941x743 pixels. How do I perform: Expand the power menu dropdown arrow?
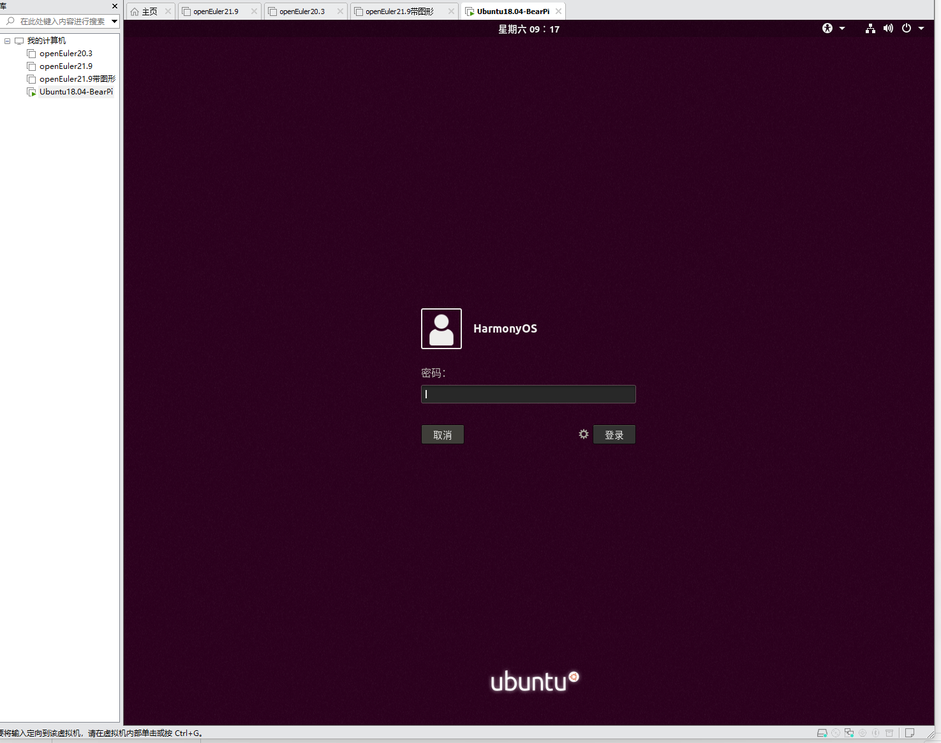click(x=921, y=28)
